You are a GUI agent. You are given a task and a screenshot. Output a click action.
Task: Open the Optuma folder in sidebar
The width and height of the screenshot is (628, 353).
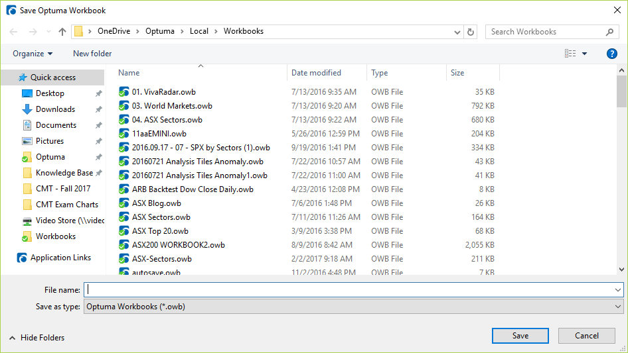coord(50,157)
